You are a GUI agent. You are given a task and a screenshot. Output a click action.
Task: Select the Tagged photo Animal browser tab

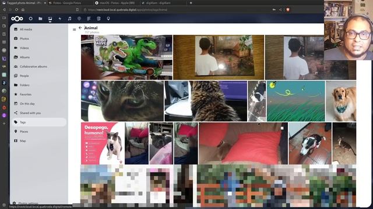click(24, 3)
